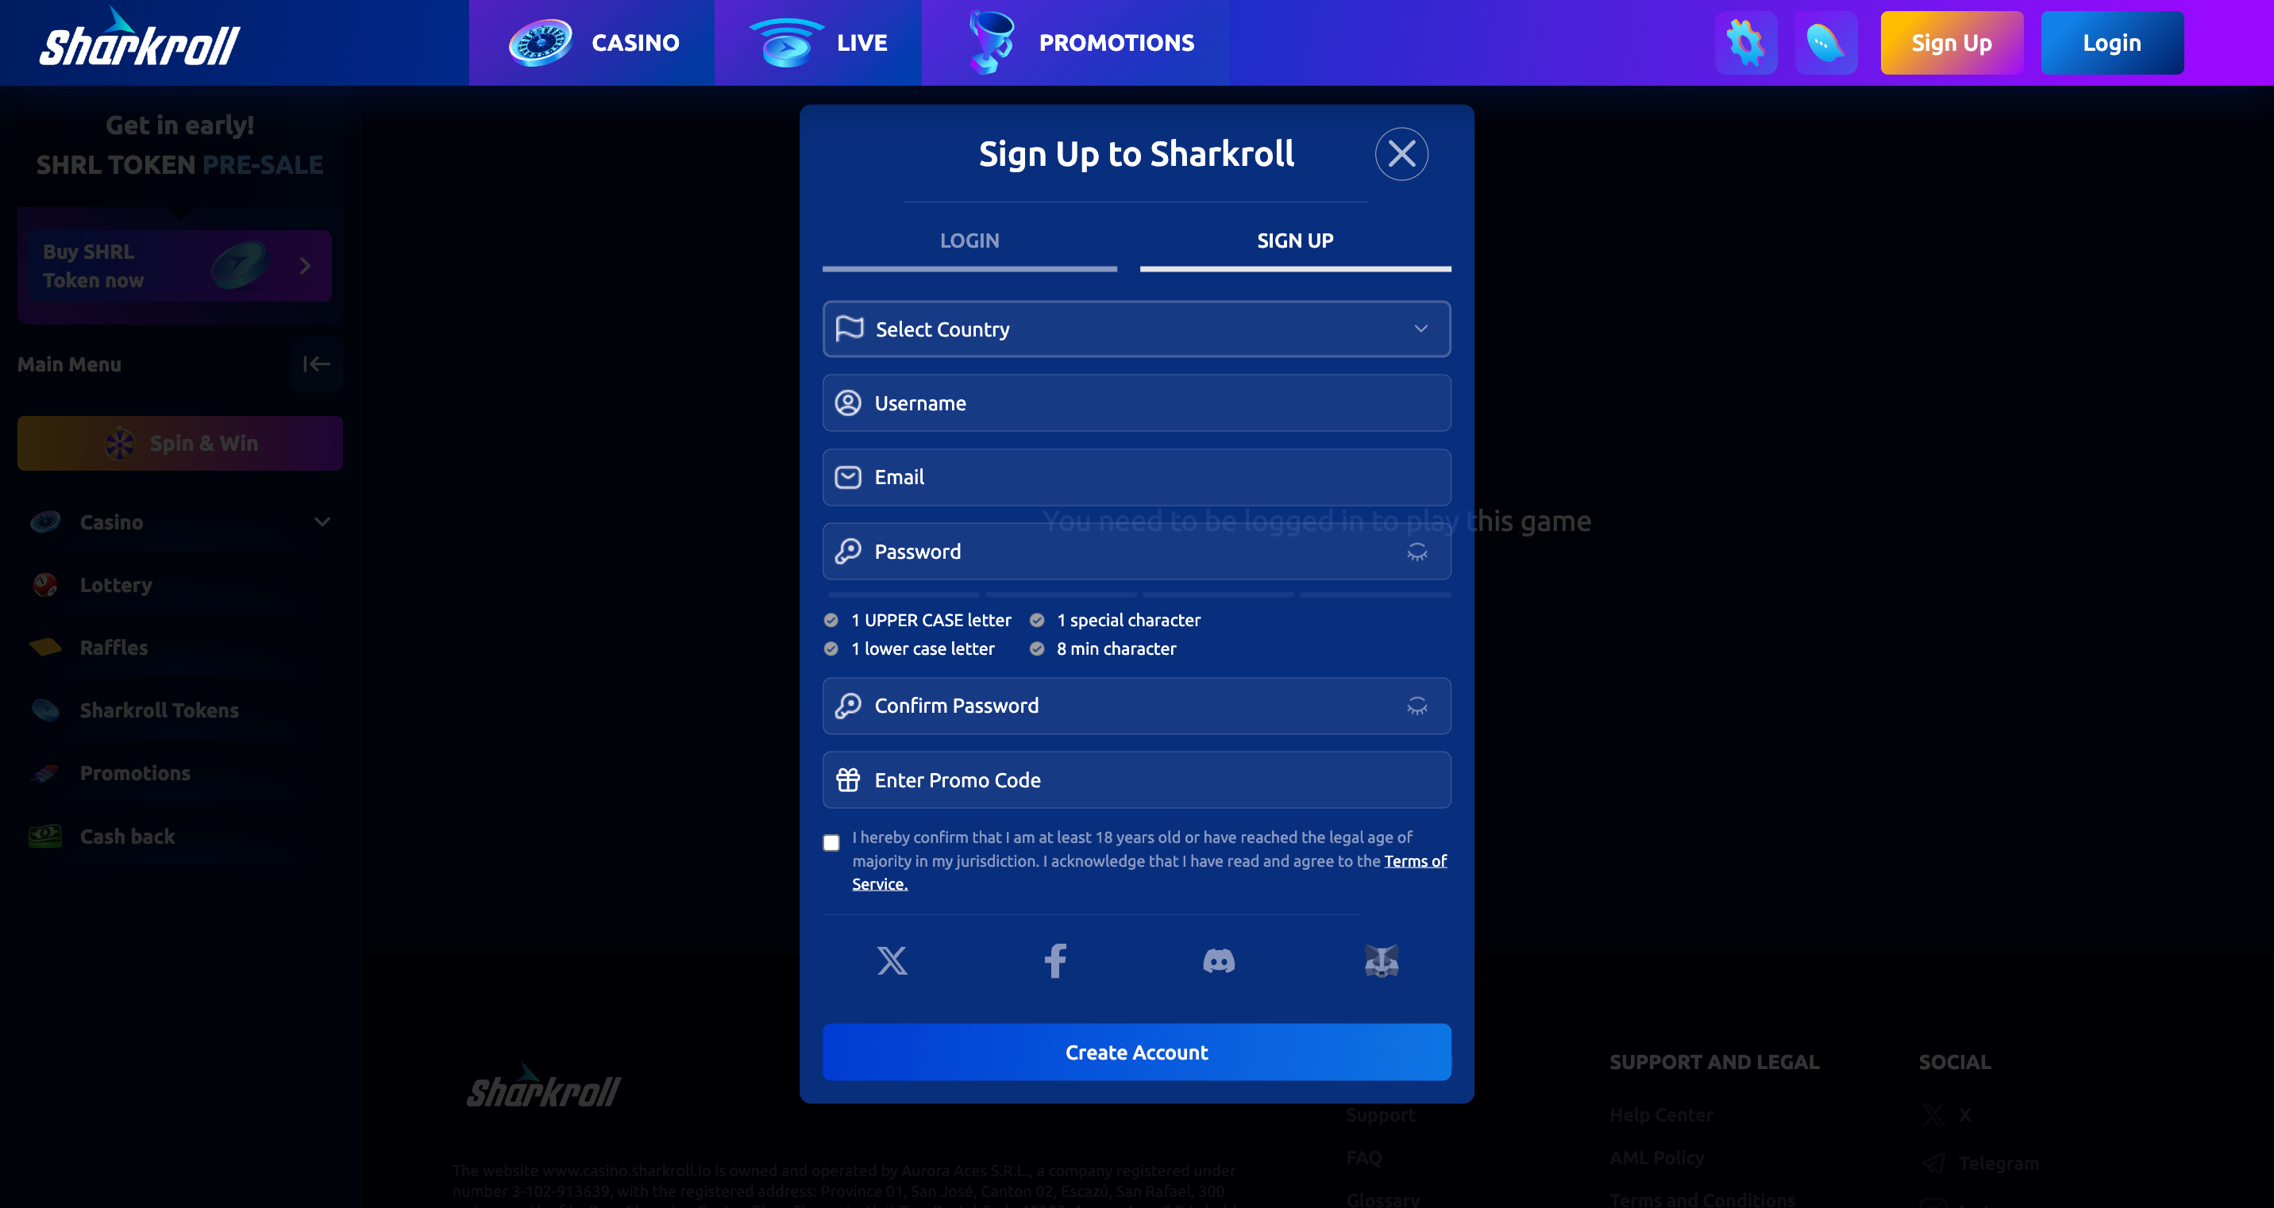Image resolution: width=2274 pixels, height=1208 pixels.
Task: Open the Terms of Service link
Action: 1414,861
